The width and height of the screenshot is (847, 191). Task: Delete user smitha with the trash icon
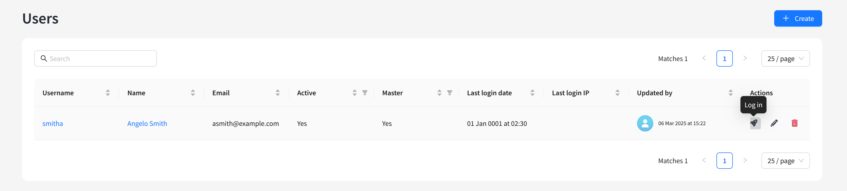(x=794, y=123)
